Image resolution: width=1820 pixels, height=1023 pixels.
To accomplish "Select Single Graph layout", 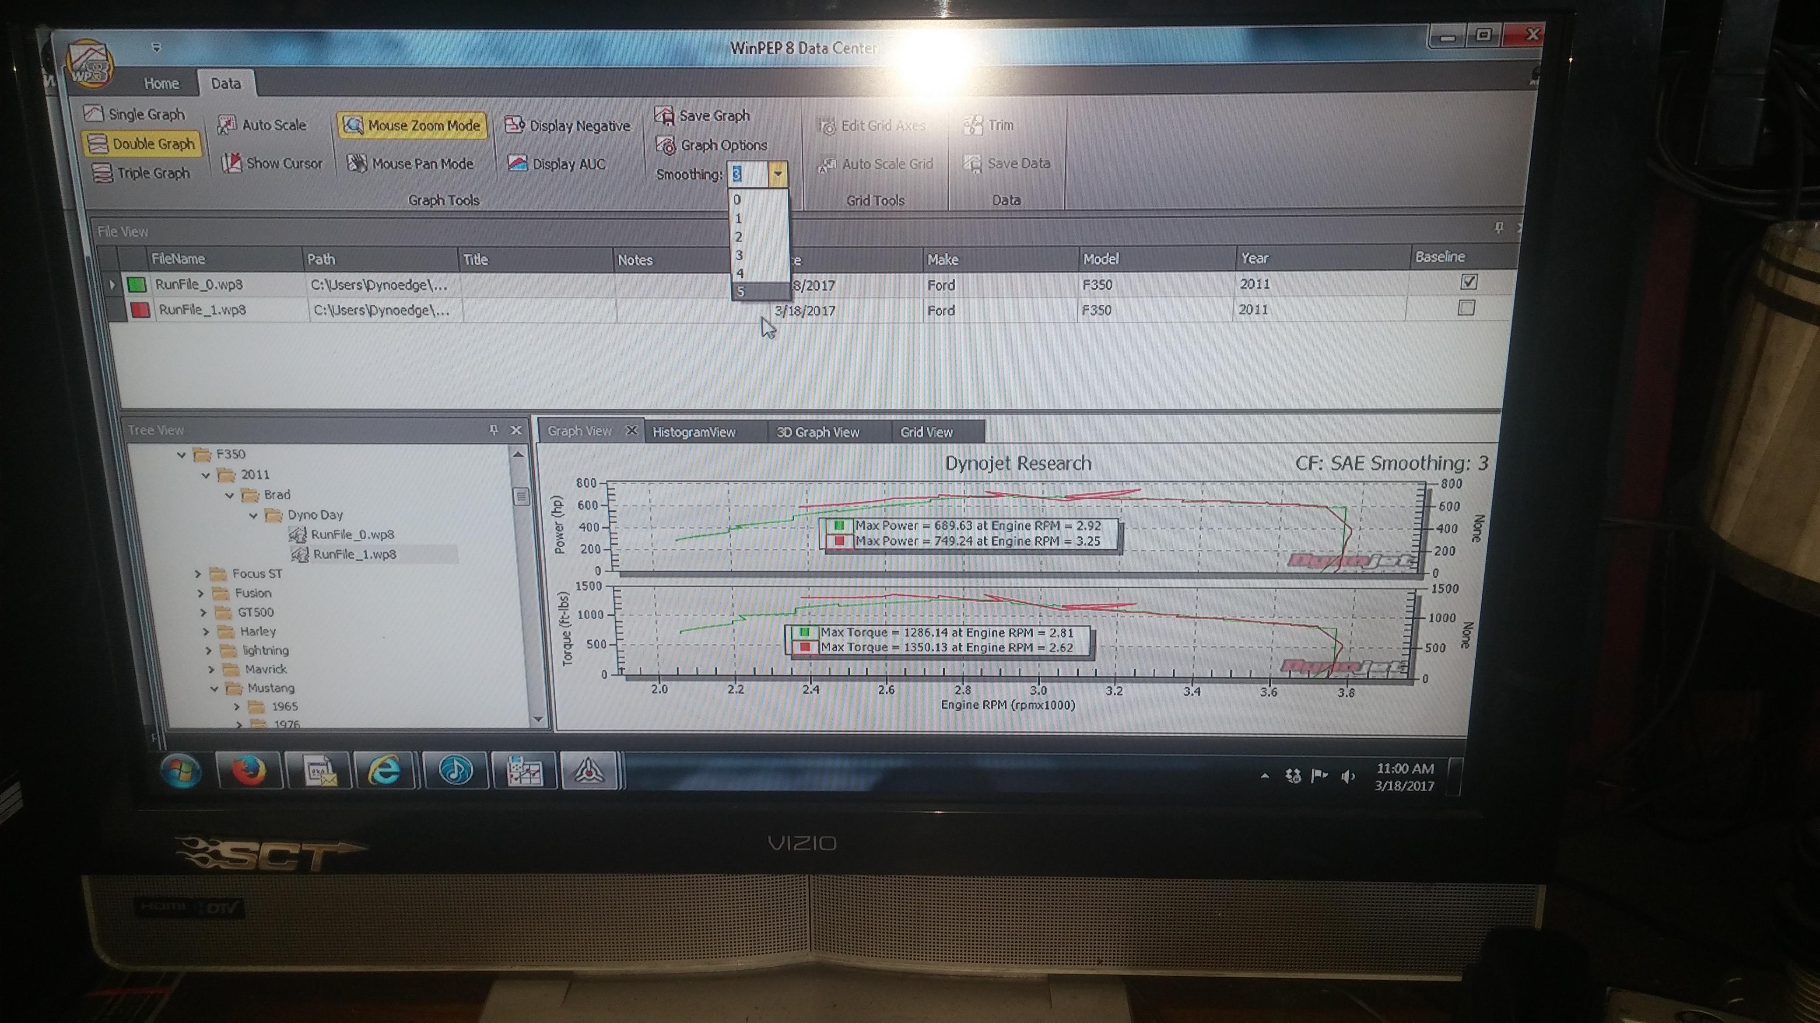I will pyautogui.click(x=134, y=114).
